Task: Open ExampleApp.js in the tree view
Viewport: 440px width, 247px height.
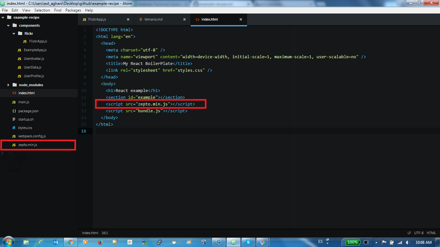Action: 35,50
